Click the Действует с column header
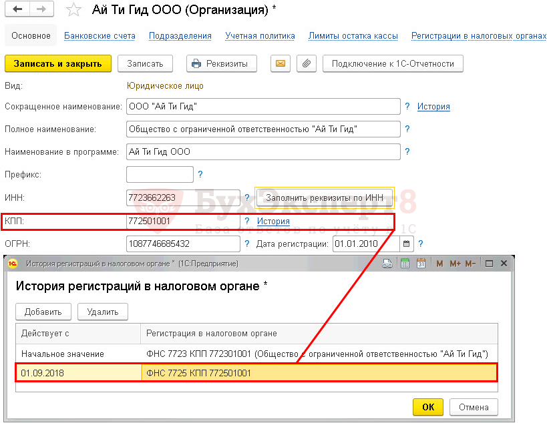This screenshot has height=423, width=547. [78, 334]
